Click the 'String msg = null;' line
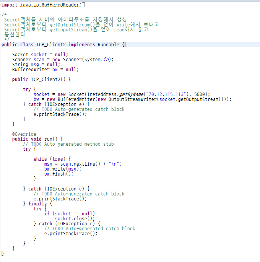 coord(36,65)
